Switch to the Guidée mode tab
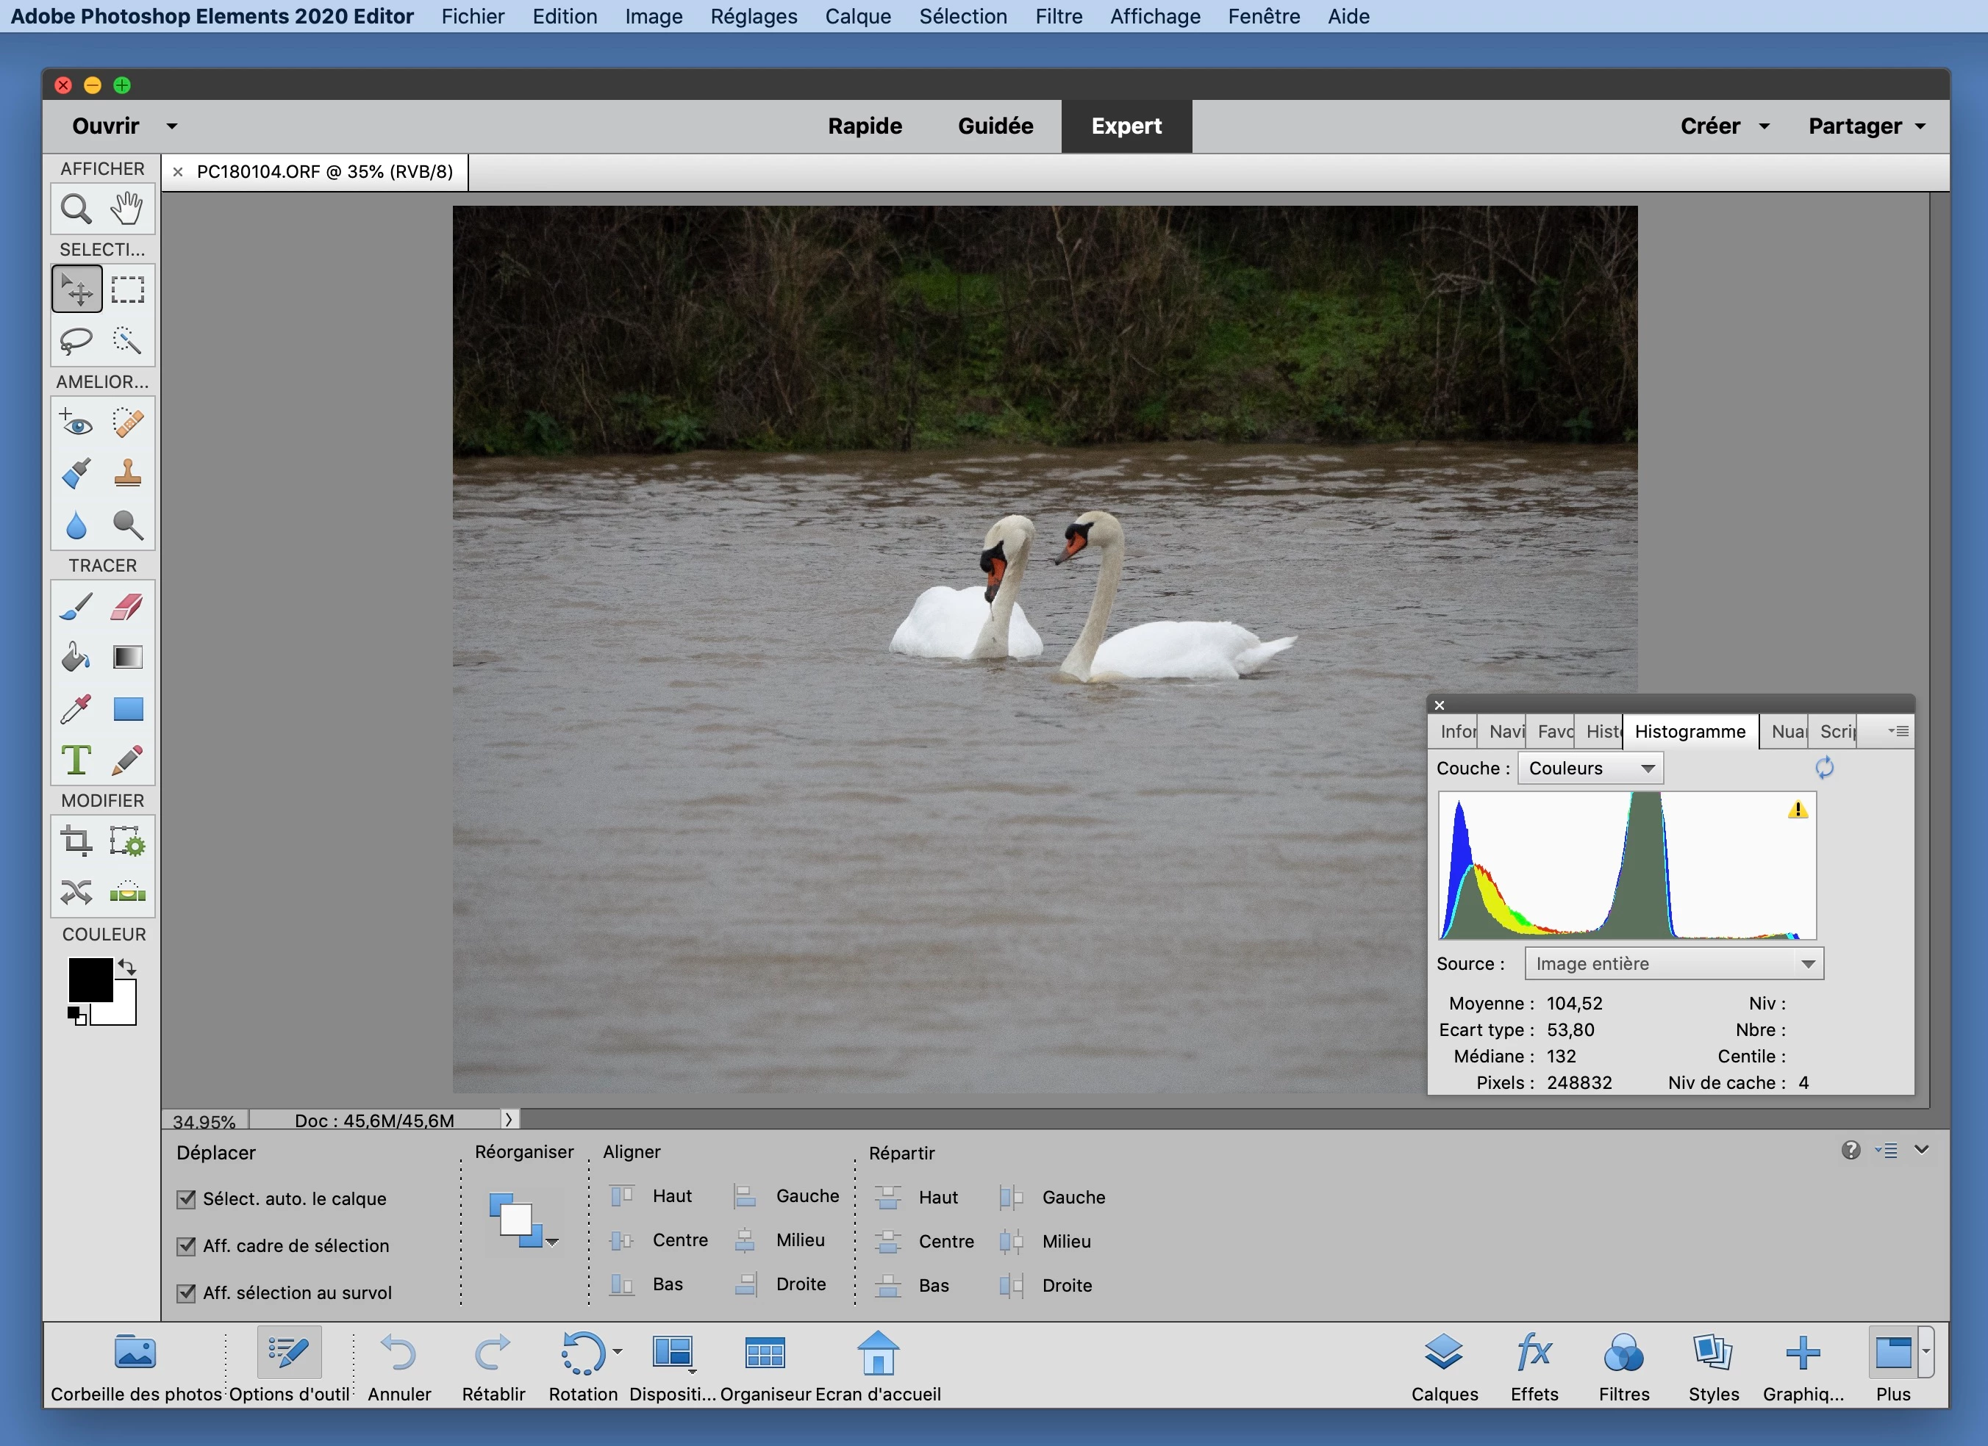1988x1446 pixels. point(995,126)
